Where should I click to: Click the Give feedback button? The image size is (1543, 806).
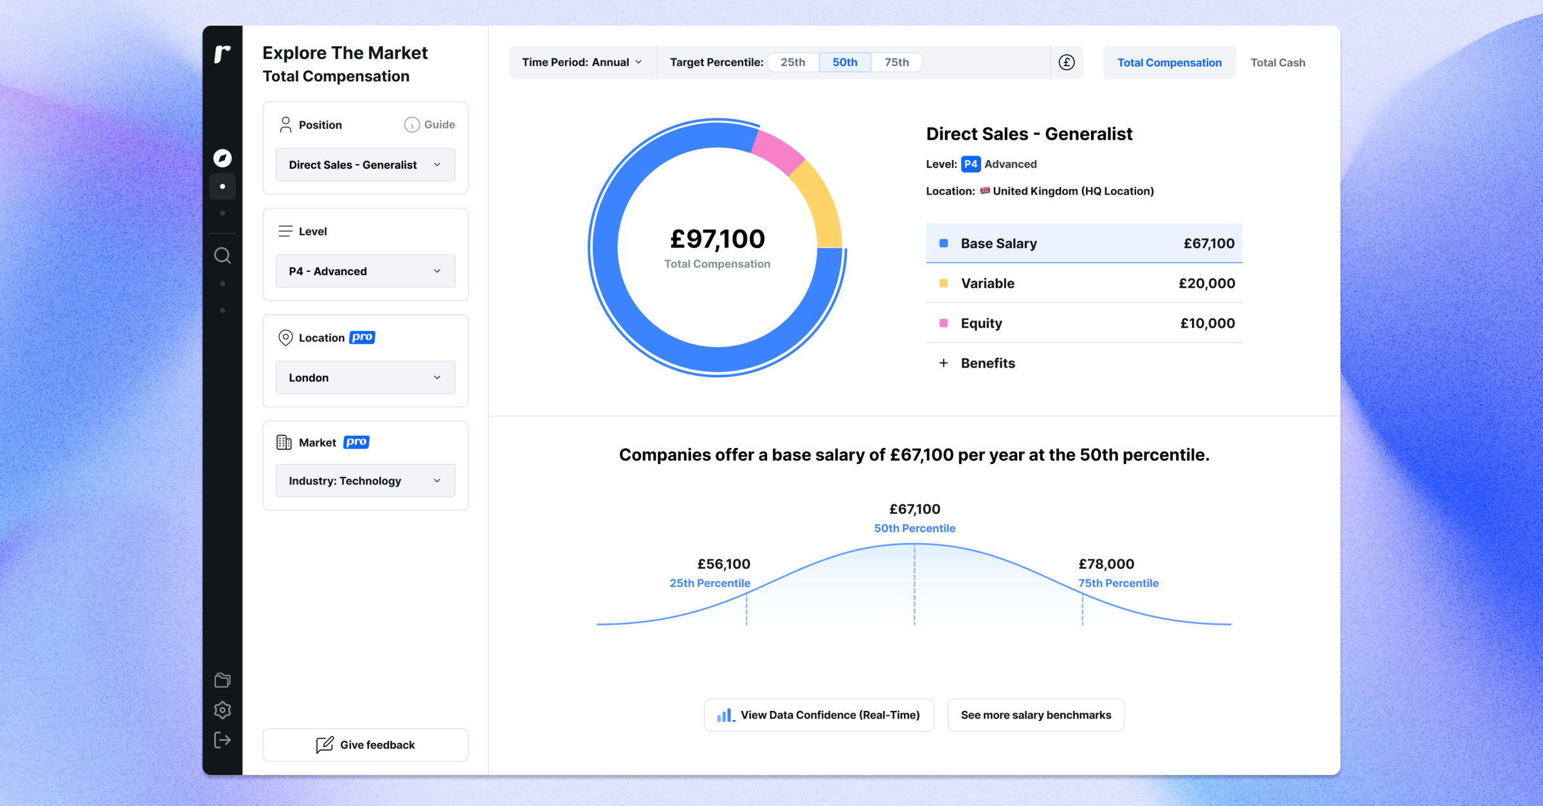[365, 745]
